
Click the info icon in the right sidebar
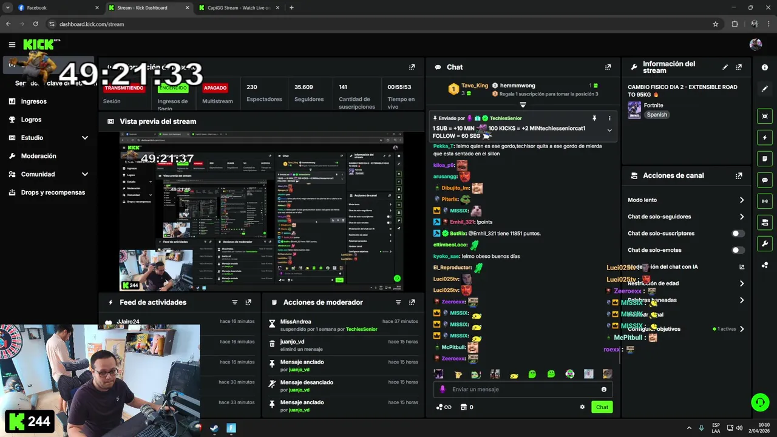click(765, 67)
